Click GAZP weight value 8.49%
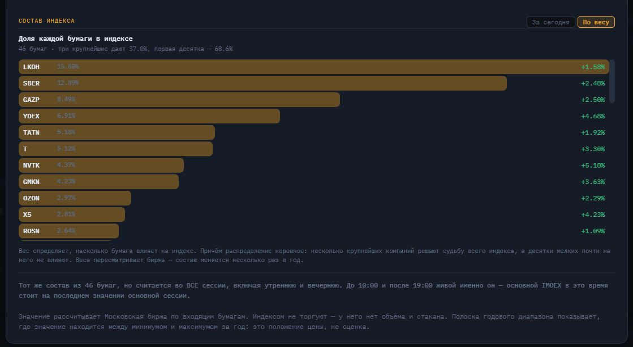 (x=66, y=99)
